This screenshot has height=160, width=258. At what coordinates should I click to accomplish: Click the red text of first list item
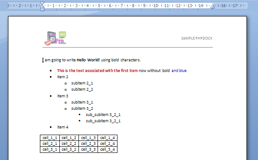(x=98, y=71)
